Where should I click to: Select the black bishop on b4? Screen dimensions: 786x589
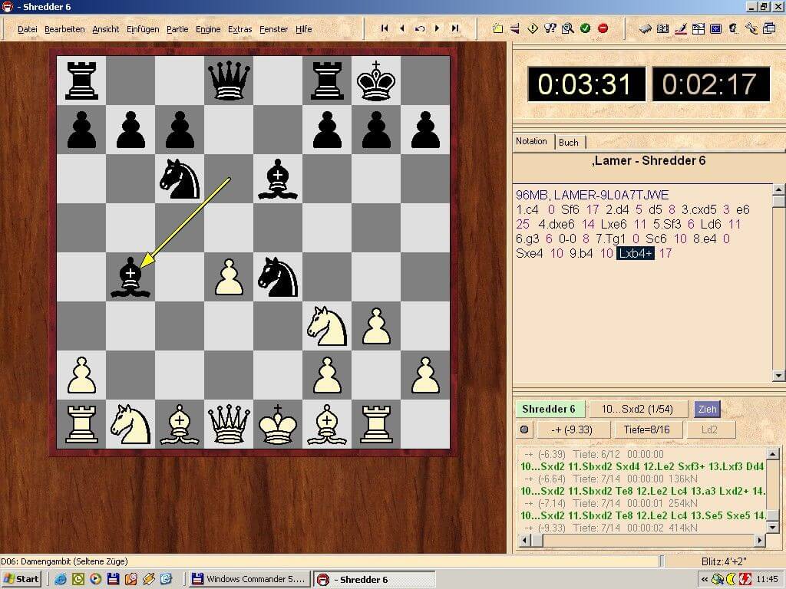click(130, 277)
